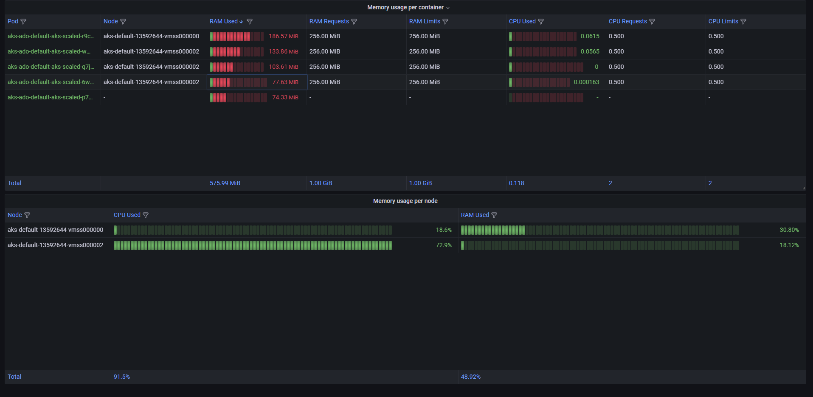813x397 pixels.
Task: Click the Pod column header label
Action: coord(12,21)
